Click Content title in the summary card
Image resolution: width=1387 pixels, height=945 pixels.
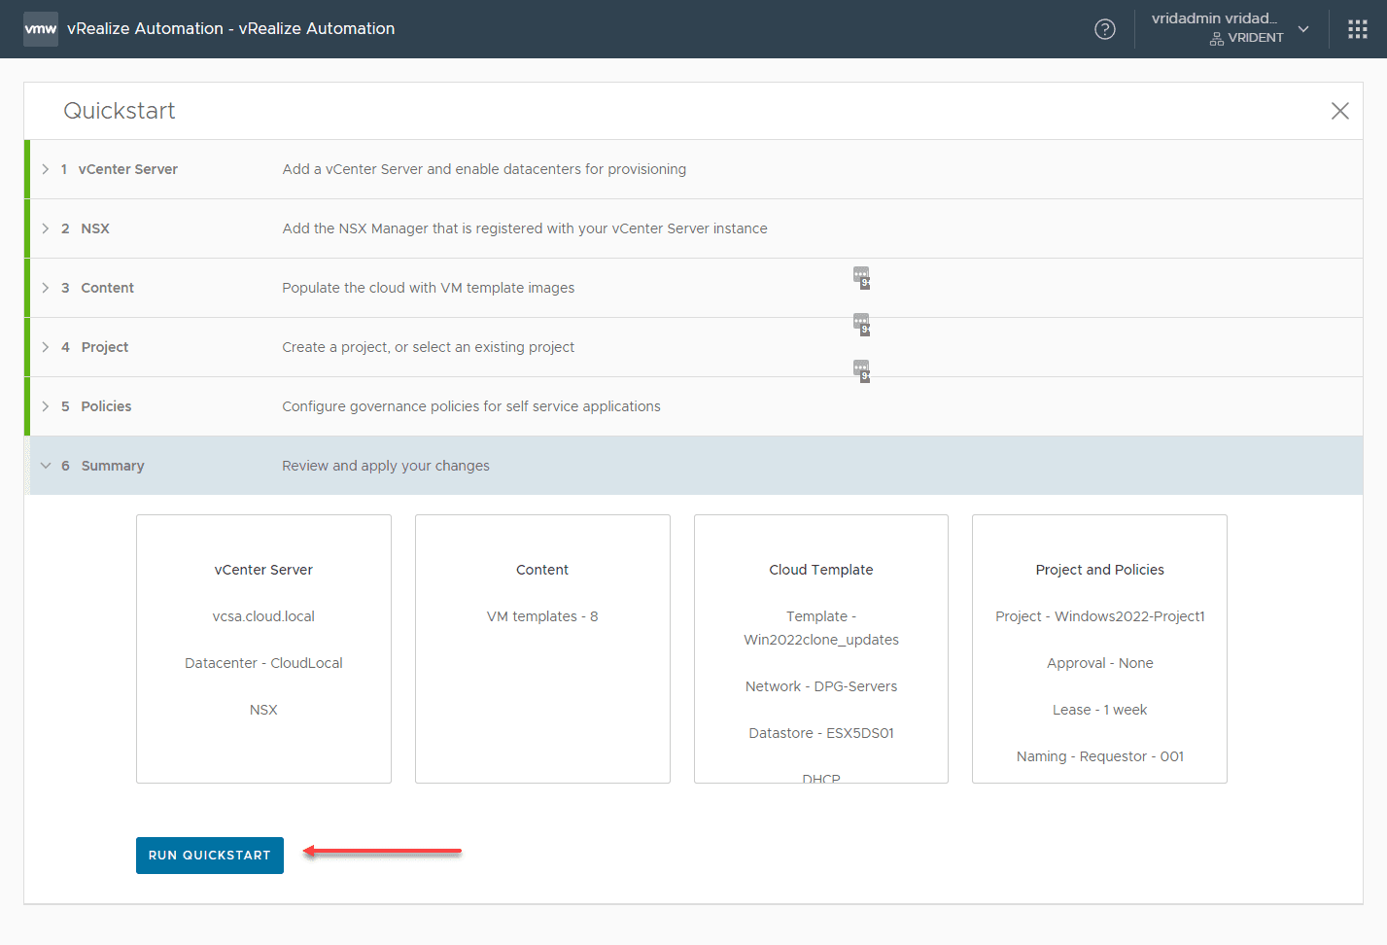click(x=542, y=570)
